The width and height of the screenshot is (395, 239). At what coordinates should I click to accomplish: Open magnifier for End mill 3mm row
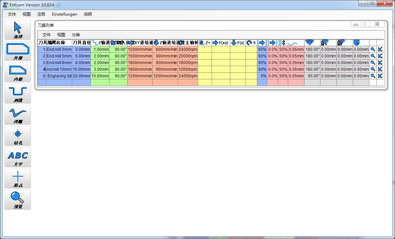pos(373,49)
